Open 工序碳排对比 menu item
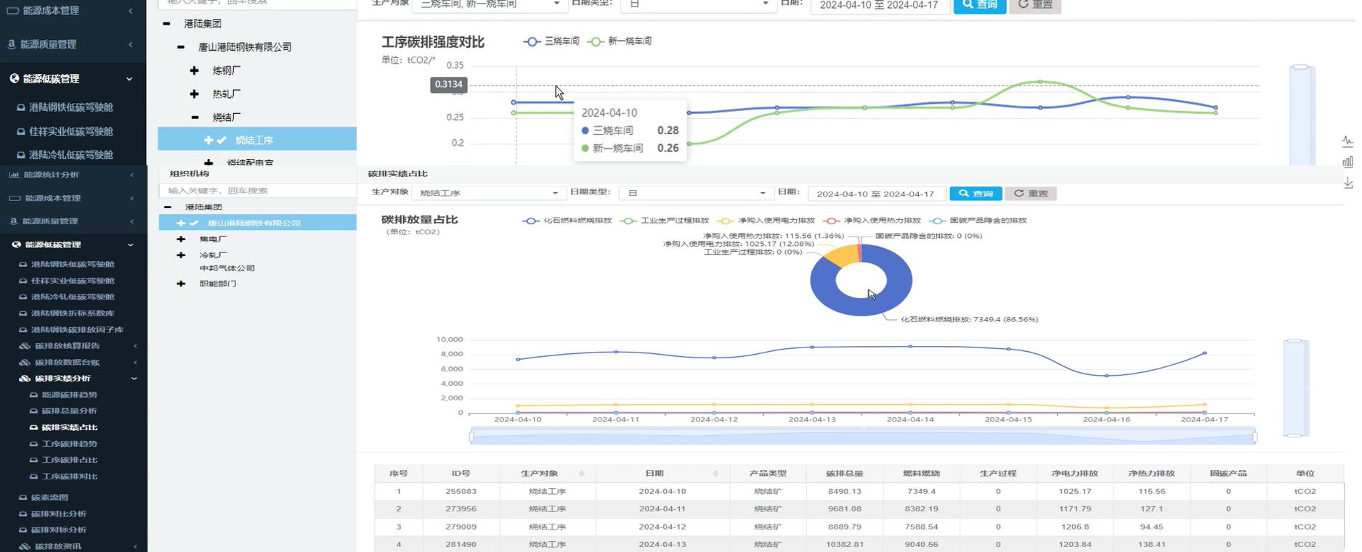This screenshot has width=1362, height=552. (x=69, y=477)
